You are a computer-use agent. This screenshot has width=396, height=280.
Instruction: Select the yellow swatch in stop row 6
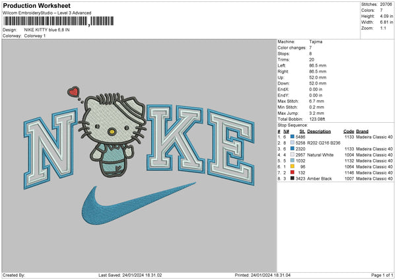click(292, 166)
